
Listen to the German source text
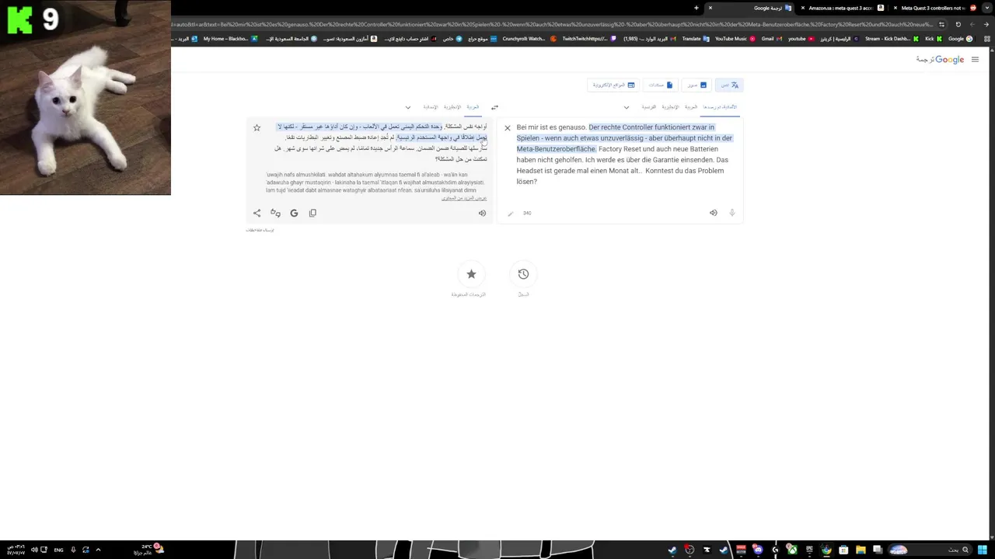[714, 213]
